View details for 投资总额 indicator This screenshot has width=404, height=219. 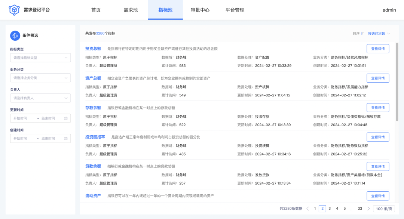pos(378,49)
